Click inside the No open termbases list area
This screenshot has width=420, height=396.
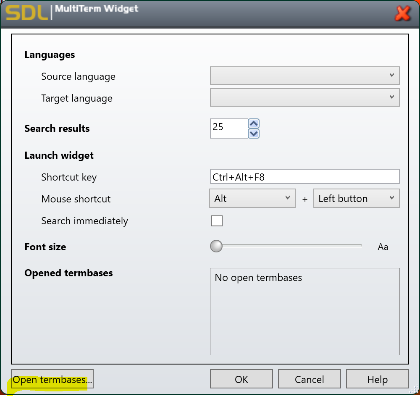click(304, 311)
